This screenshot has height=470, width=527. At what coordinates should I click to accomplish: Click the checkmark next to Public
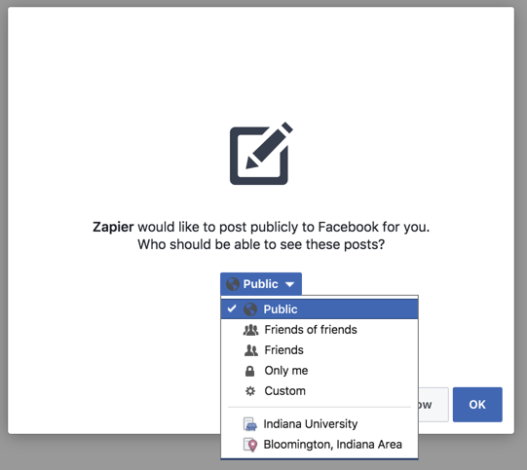(232, 308)
